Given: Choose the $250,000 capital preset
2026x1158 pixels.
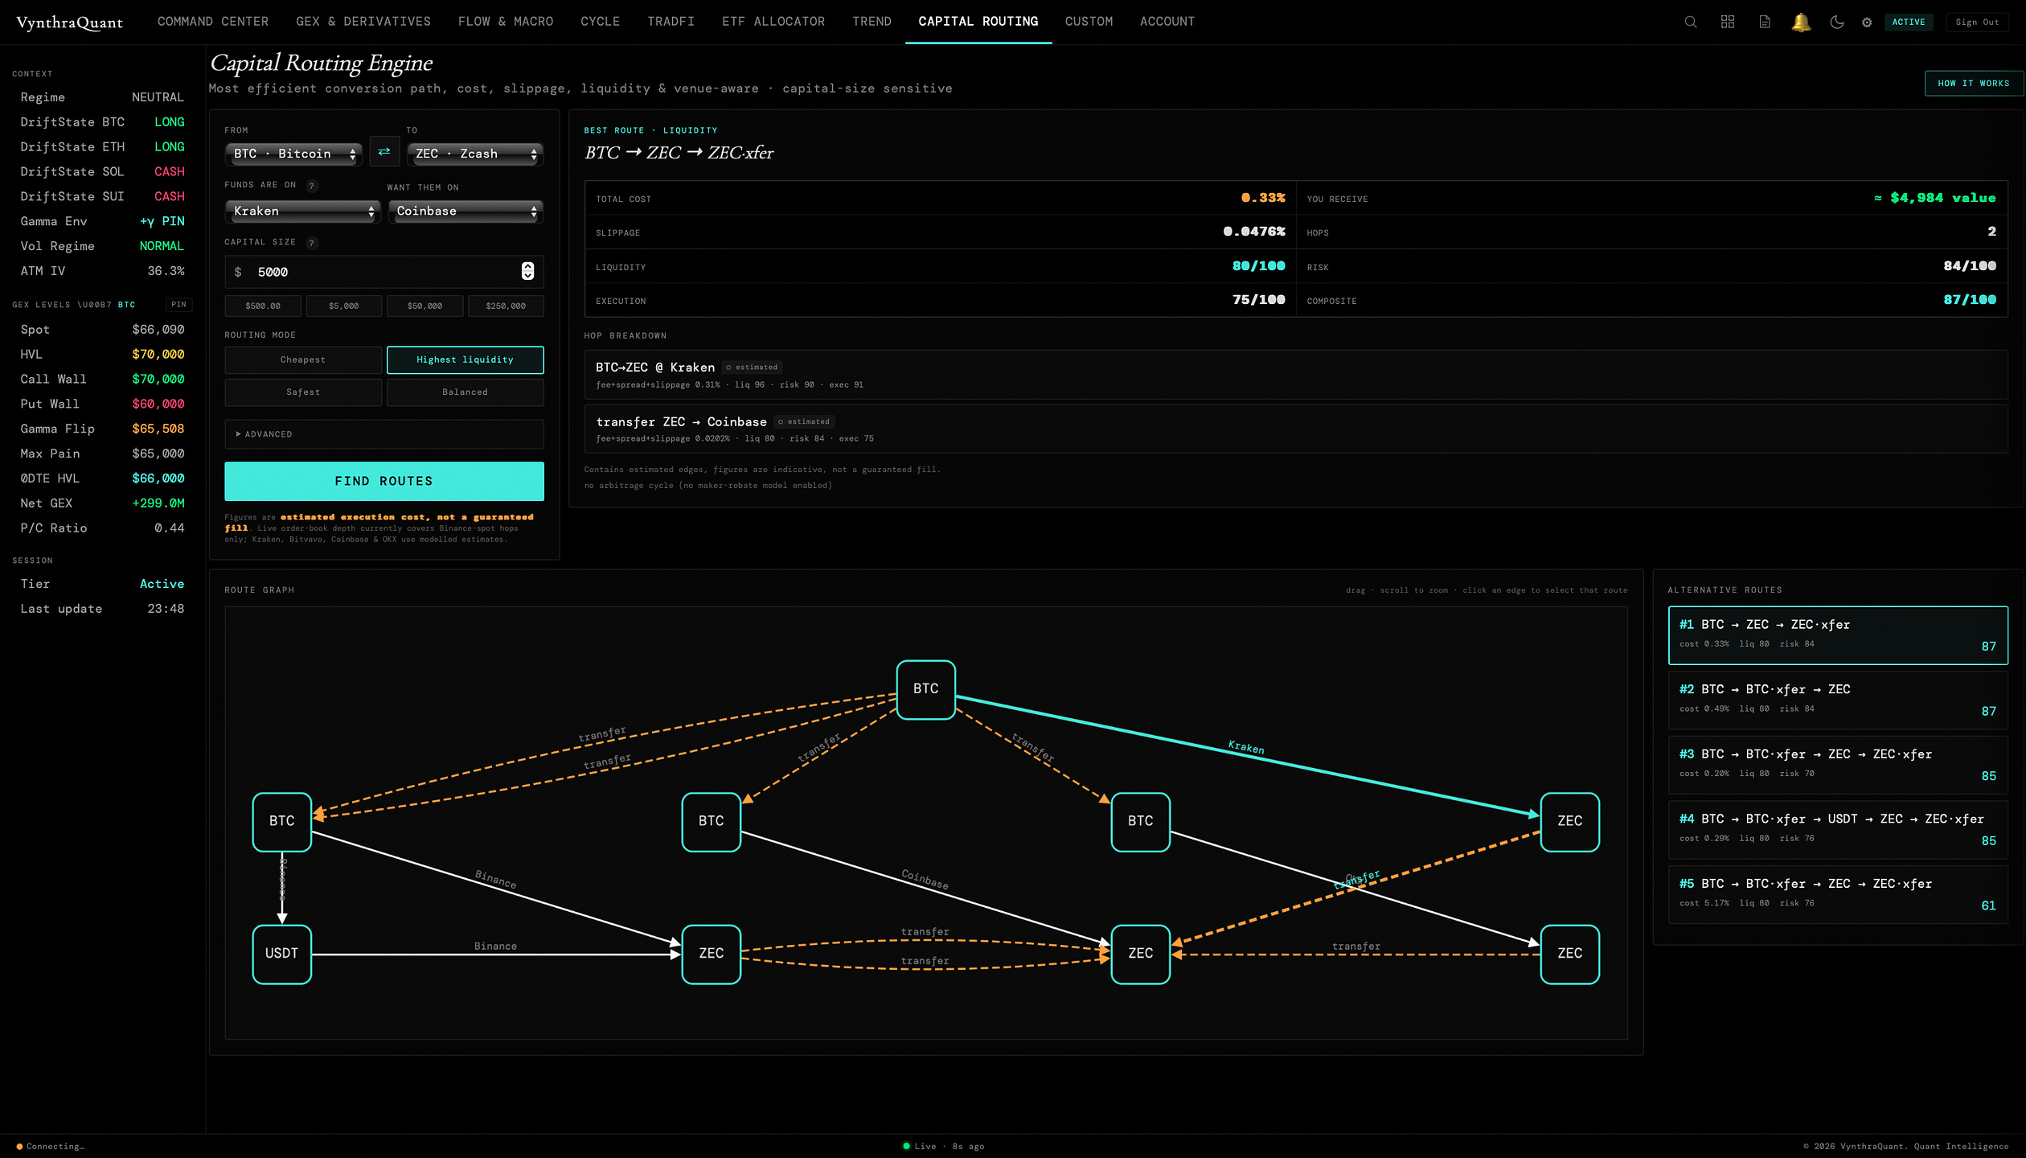Looking at the screenshot, I should (x=506, y=306).
